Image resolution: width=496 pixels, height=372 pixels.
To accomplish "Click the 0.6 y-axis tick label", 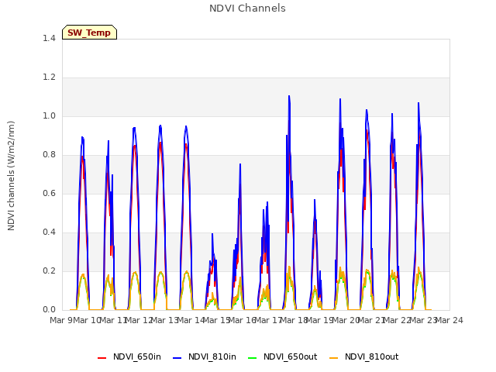I will (x=49, y=193).
